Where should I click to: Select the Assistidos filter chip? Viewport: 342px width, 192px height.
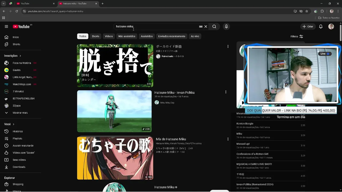(x=147, y=36)
